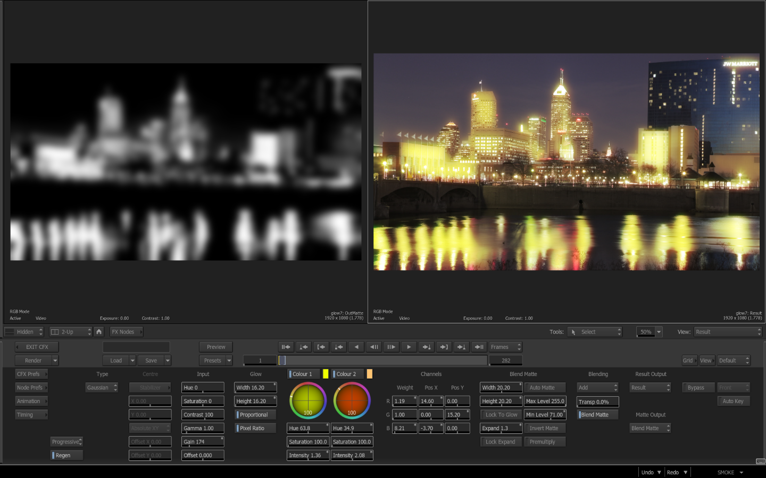Jump to the first frame

[x=286, y=347]
